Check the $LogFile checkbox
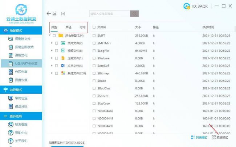The image size is (236, 147). (94, 51)
